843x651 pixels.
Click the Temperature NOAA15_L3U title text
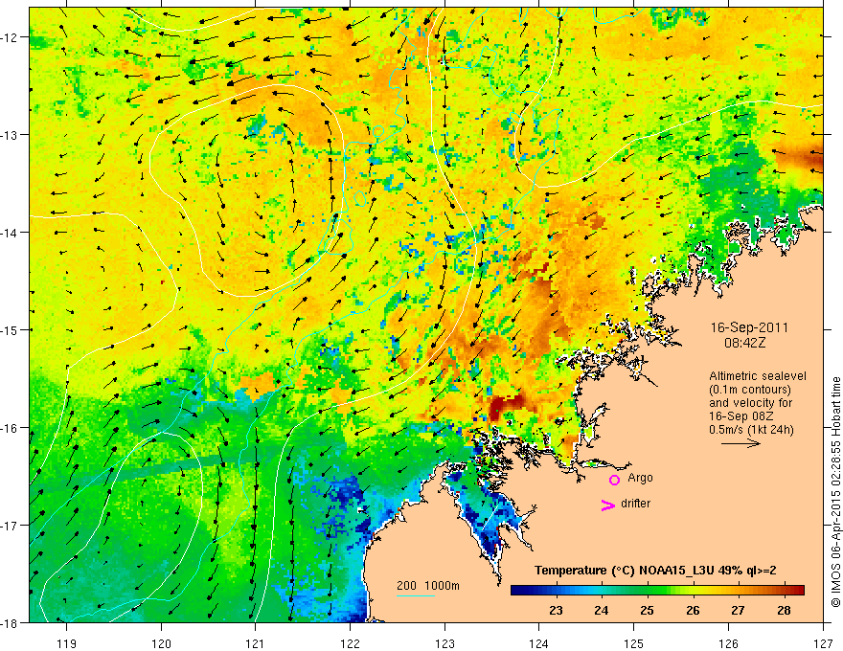click(x=655, y=571)
